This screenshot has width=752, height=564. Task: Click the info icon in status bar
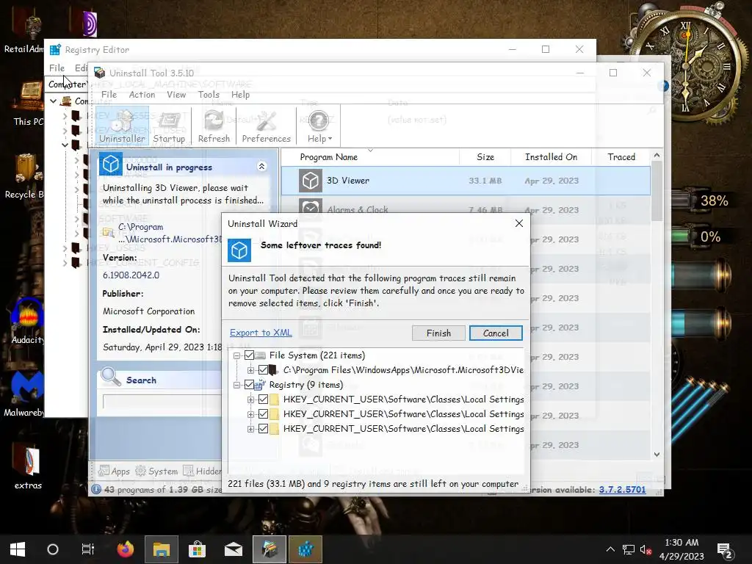[x=96, y=489]
